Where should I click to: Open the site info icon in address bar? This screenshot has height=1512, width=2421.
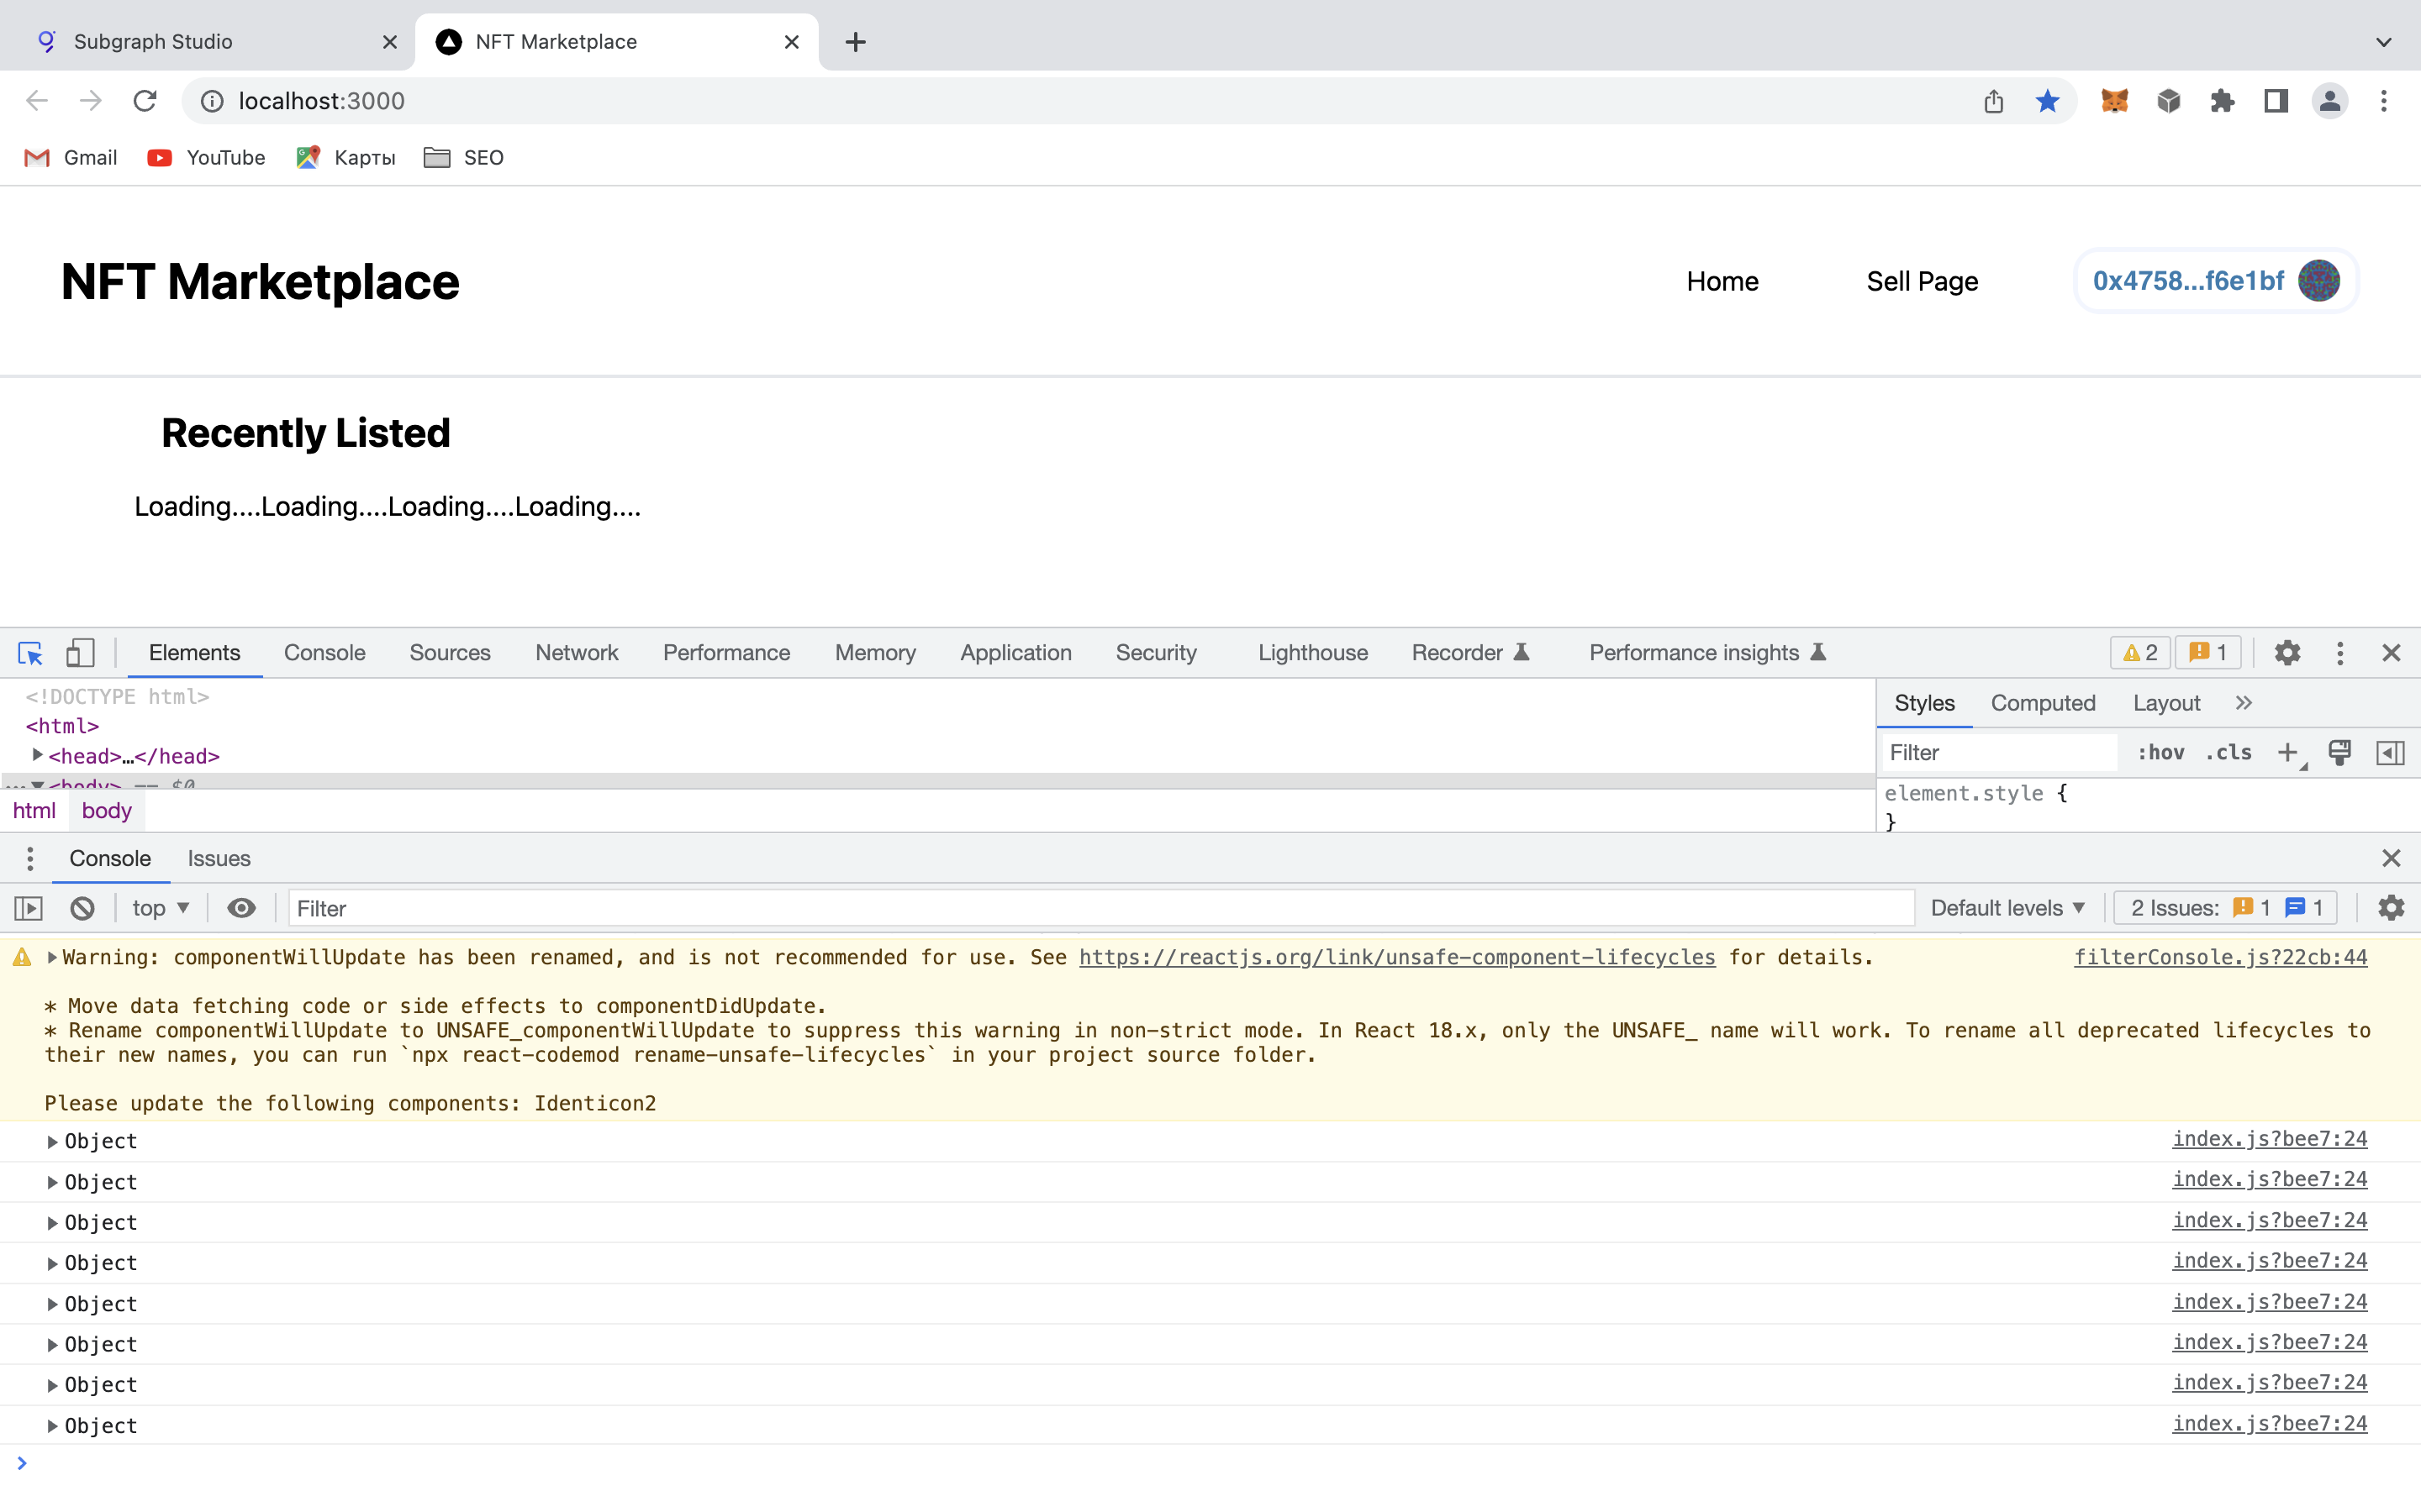pos(212,101)
